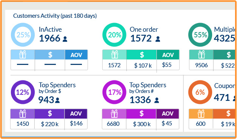The height and width of the screenshot is (139, 237).
Task: Click the person icon beside 1336
Action: tap(157, 100)
